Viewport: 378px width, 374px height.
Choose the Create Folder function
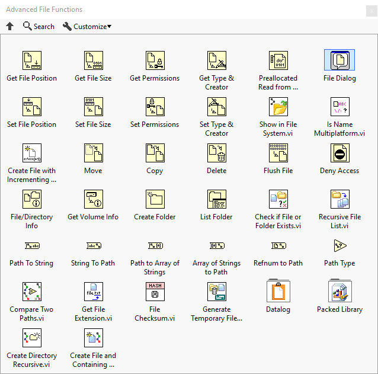click(155, 199)
